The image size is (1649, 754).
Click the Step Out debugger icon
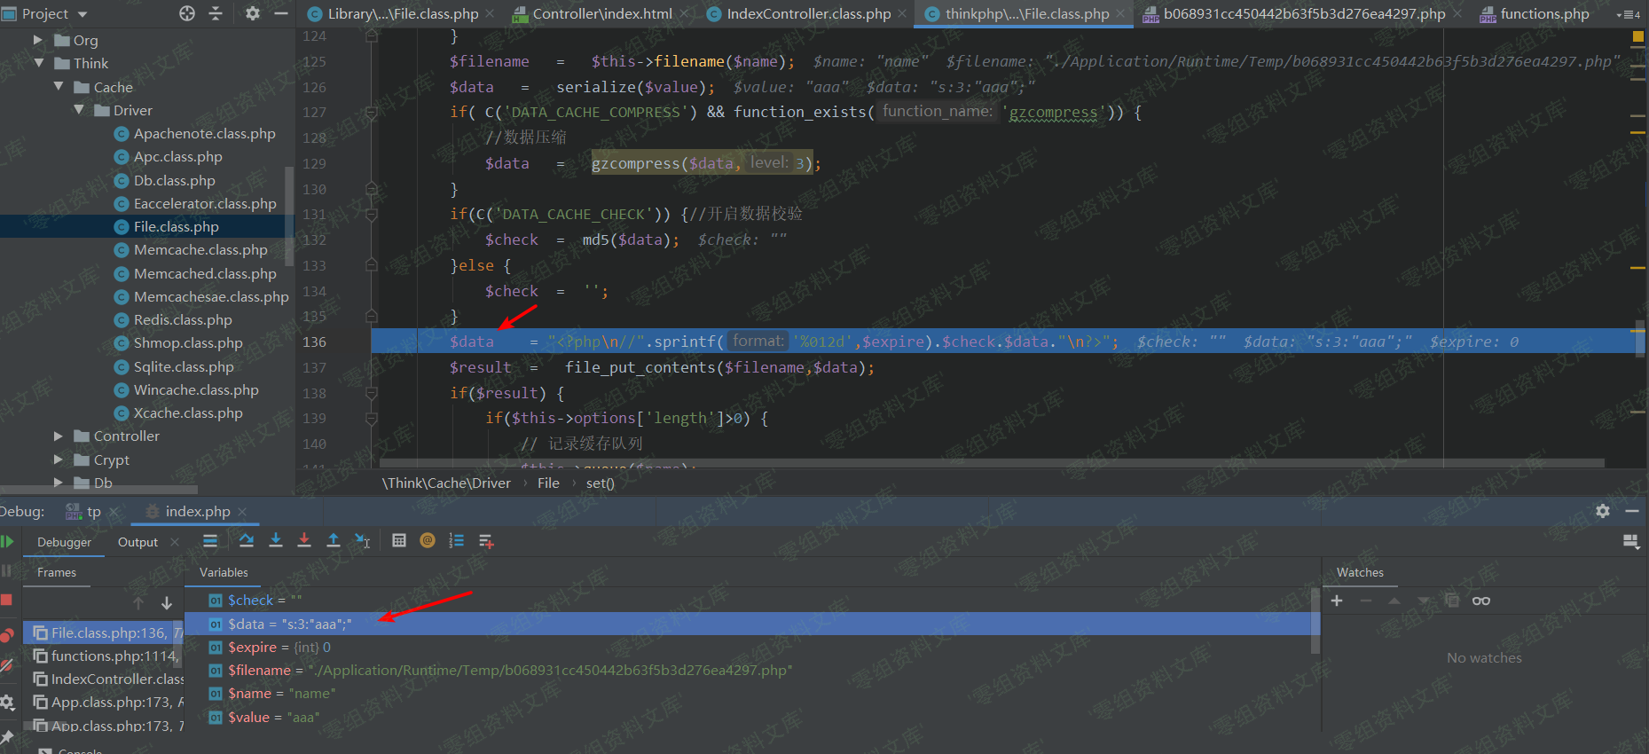click(x=334, y=540)
